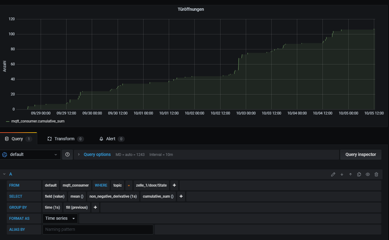Viewport: 389px width, 240px height.
Task: Click non_negative_derivative (1s) segment
Action: [113, 196]
